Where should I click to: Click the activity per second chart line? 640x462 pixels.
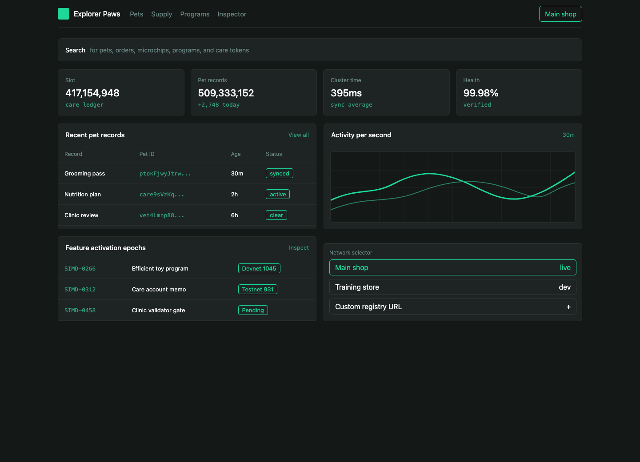tap(453, 187)
